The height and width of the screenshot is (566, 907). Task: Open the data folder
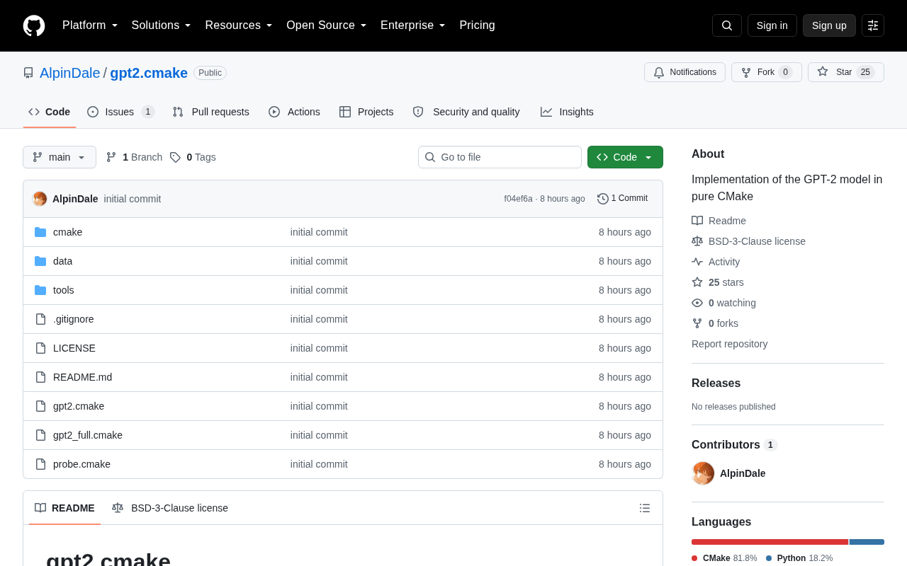pyautogui.click(x=62, y=261)
